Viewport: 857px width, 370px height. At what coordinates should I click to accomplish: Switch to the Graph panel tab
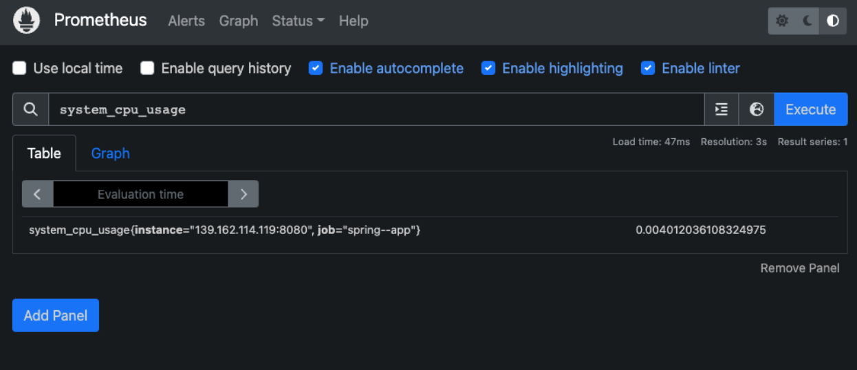point(111,153)
